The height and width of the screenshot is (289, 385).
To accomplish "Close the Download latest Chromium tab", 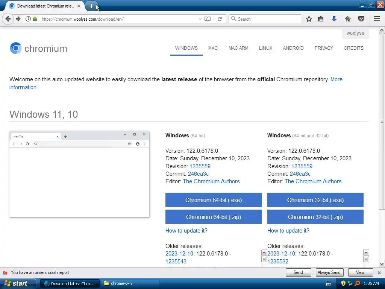I will [79, 6].
